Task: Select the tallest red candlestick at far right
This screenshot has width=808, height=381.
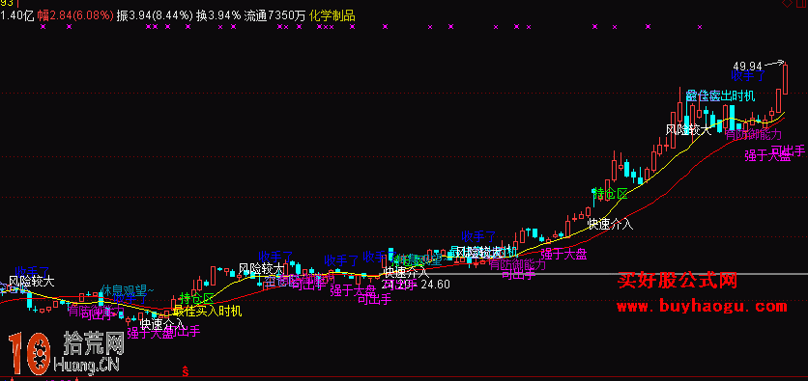Action: click(x=786, y=79)
